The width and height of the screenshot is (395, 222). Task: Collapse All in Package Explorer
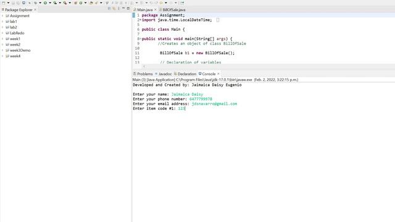tap(109, 9)
